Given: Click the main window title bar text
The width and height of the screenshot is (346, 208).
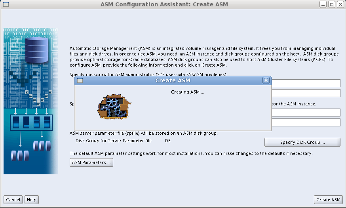Looking at the screenshot, I should pos(164,4).
